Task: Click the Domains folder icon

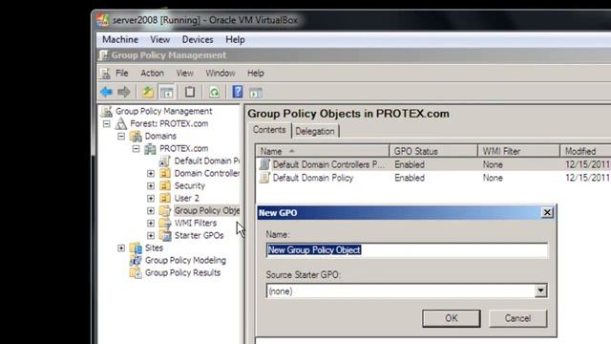Action: point(136,136)
